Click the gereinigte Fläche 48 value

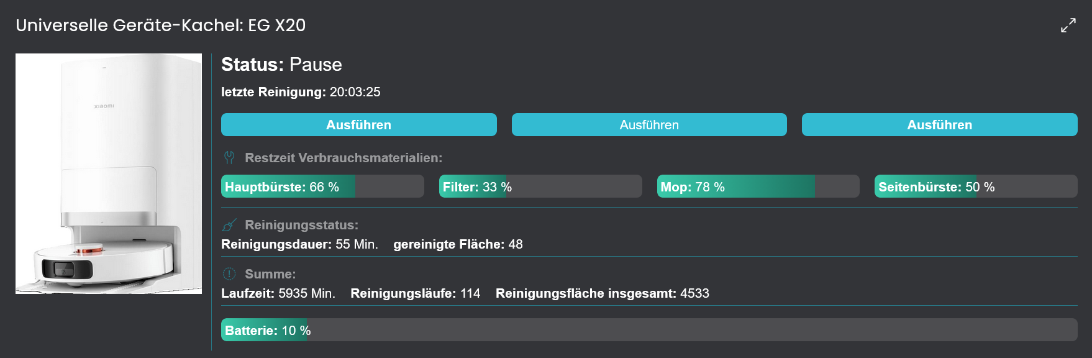[515, 244]
